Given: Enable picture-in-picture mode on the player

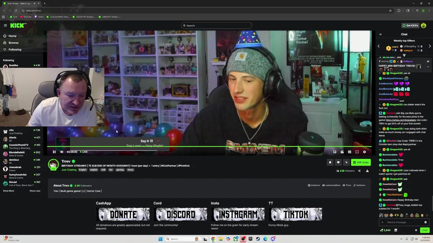Looking at the screenshot, I should [335, 152].
